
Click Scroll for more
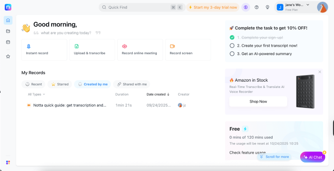pyautogui.click(x=274, y=157)
